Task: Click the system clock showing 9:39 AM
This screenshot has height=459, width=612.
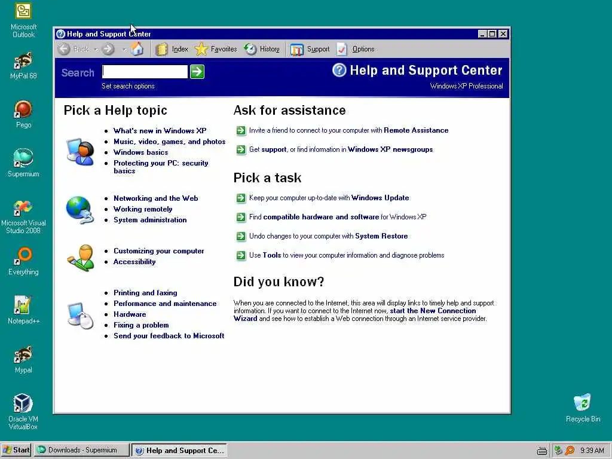Action: 592,451
